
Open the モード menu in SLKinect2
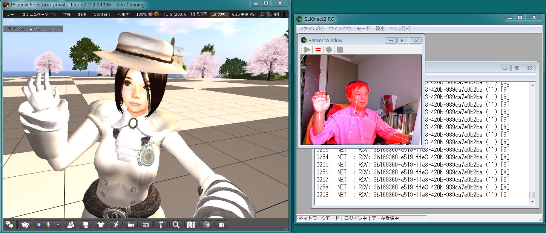click(x=363, y=29)
